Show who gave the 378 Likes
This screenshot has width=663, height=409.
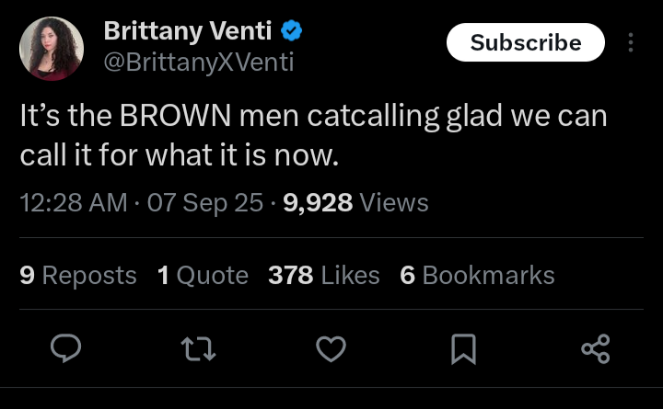(323, 275)
